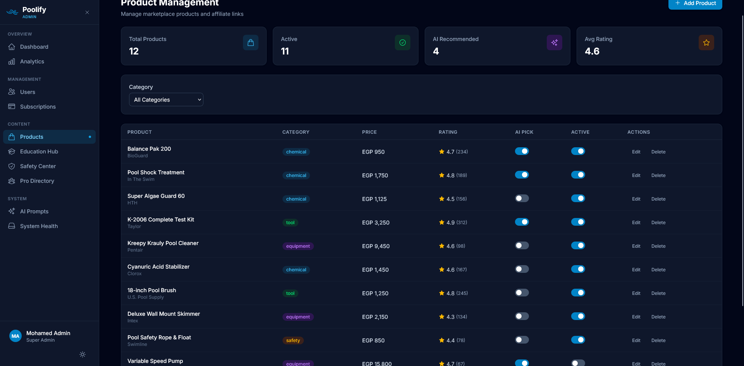Delete K-2006 Complete Test Kit
The image size is (744, 366).
658,223
